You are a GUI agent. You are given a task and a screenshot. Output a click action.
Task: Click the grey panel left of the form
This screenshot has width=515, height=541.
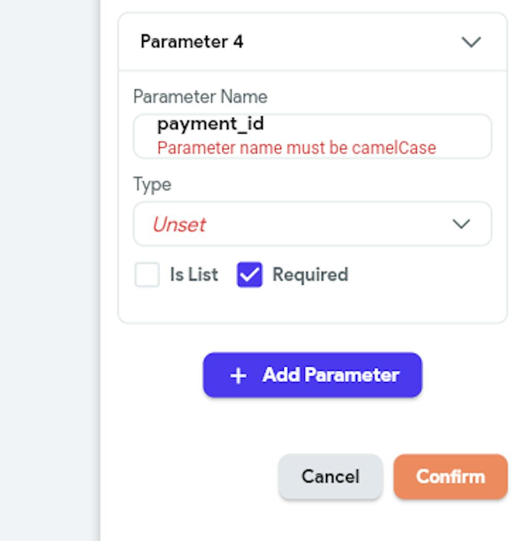point(49,257)
